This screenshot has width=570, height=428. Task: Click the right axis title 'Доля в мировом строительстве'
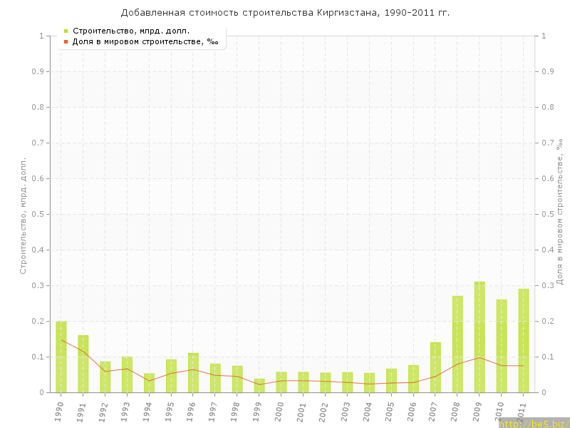point(560,212)
